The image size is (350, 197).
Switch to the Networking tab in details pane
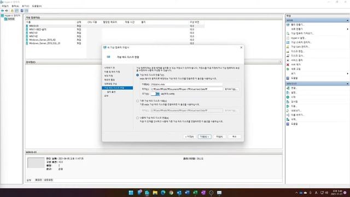[48, 180]
